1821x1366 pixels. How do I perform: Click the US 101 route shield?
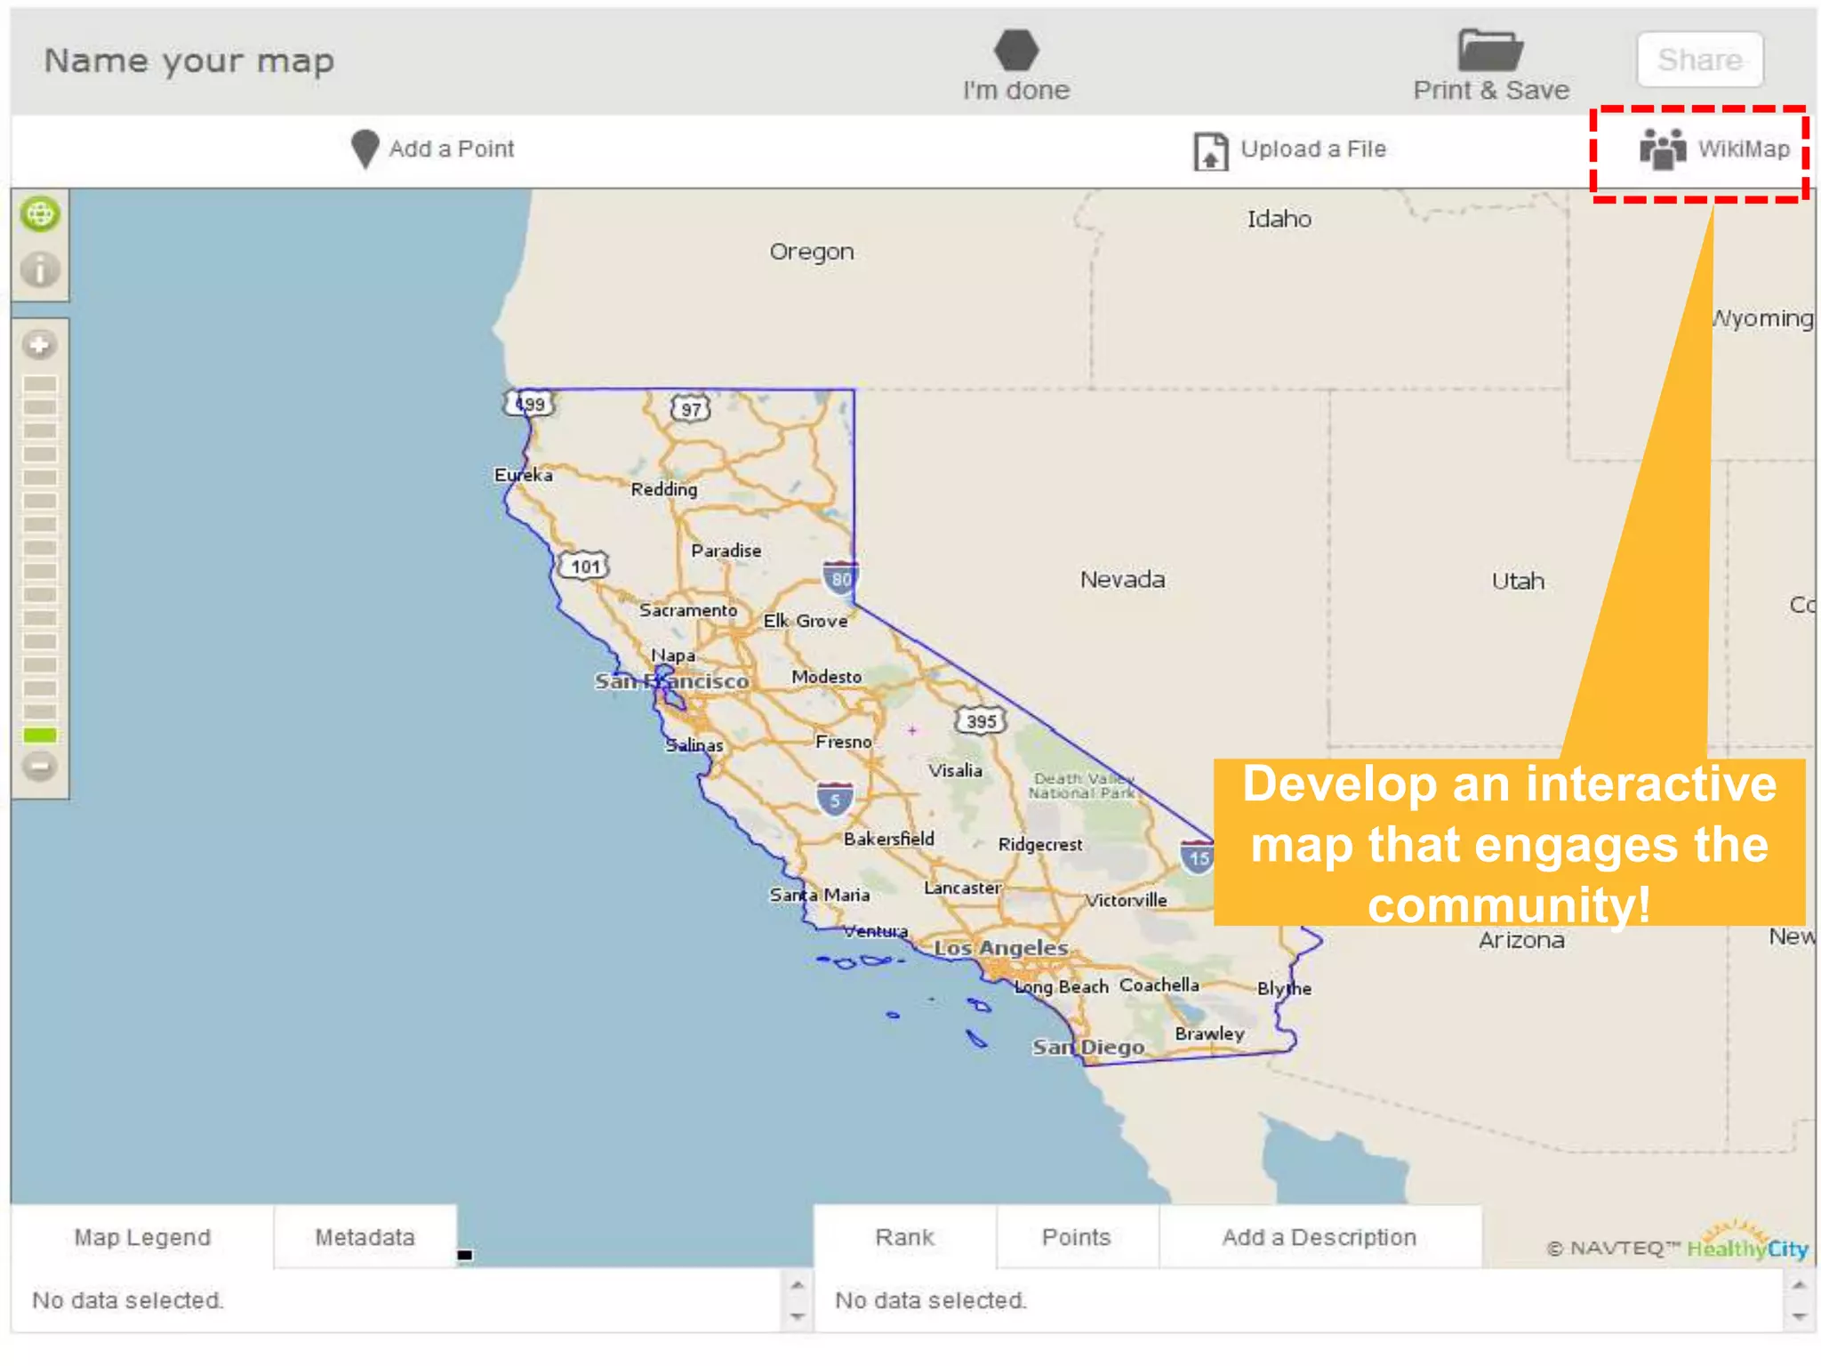584,566
